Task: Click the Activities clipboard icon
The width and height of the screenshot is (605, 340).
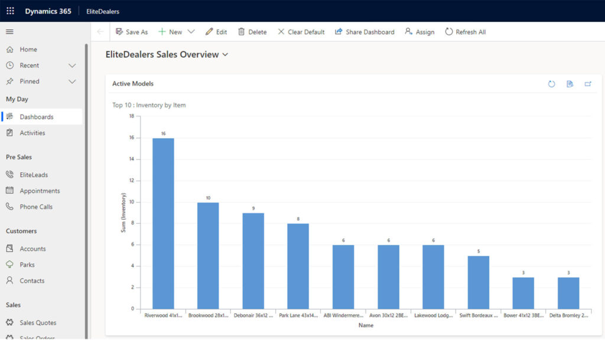Action: 9,133
